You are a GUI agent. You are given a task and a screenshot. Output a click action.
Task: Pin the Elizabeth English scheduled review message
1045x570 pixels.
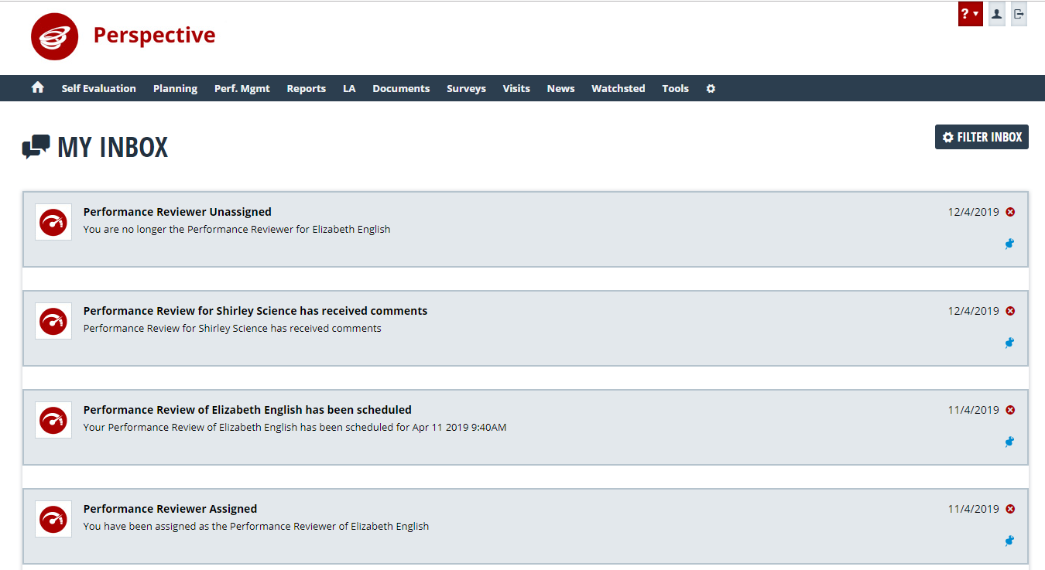1009,442
